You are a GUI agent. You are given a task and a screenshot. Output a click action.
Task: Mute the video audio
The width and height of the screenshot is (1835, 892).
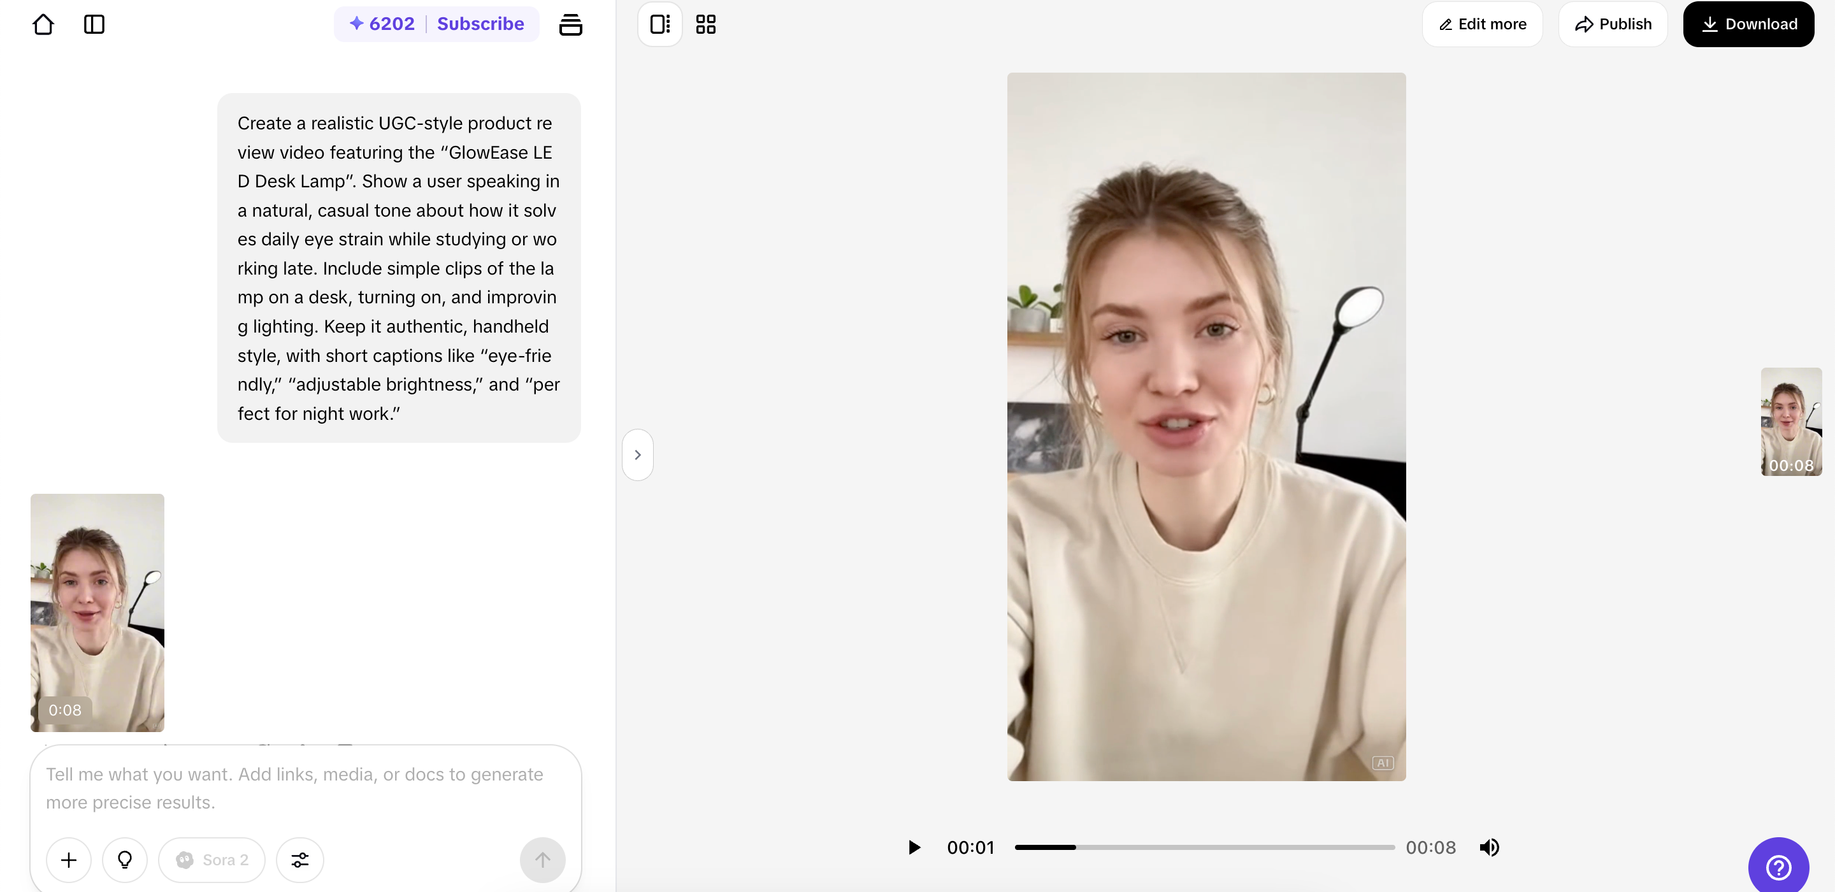pyautogui.click(x=1490, y=847)
